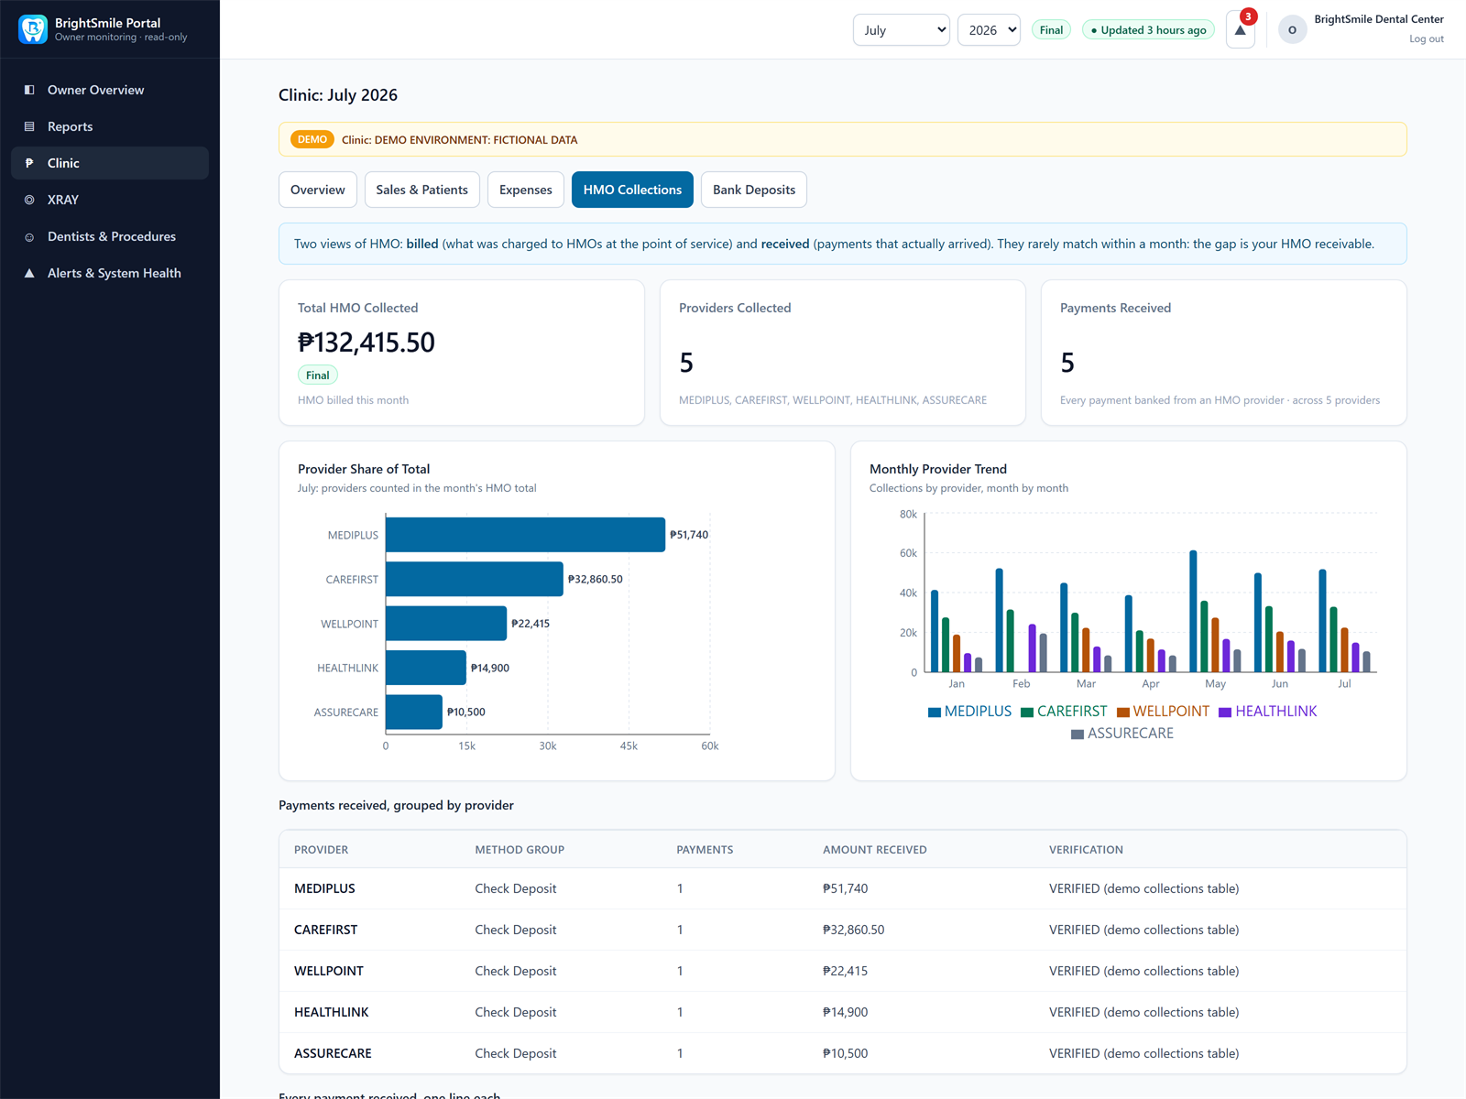This screenshot has height=1099, width=1466.
Task: Click the VERIFICATION column header
Action: tap(1086, 850)
